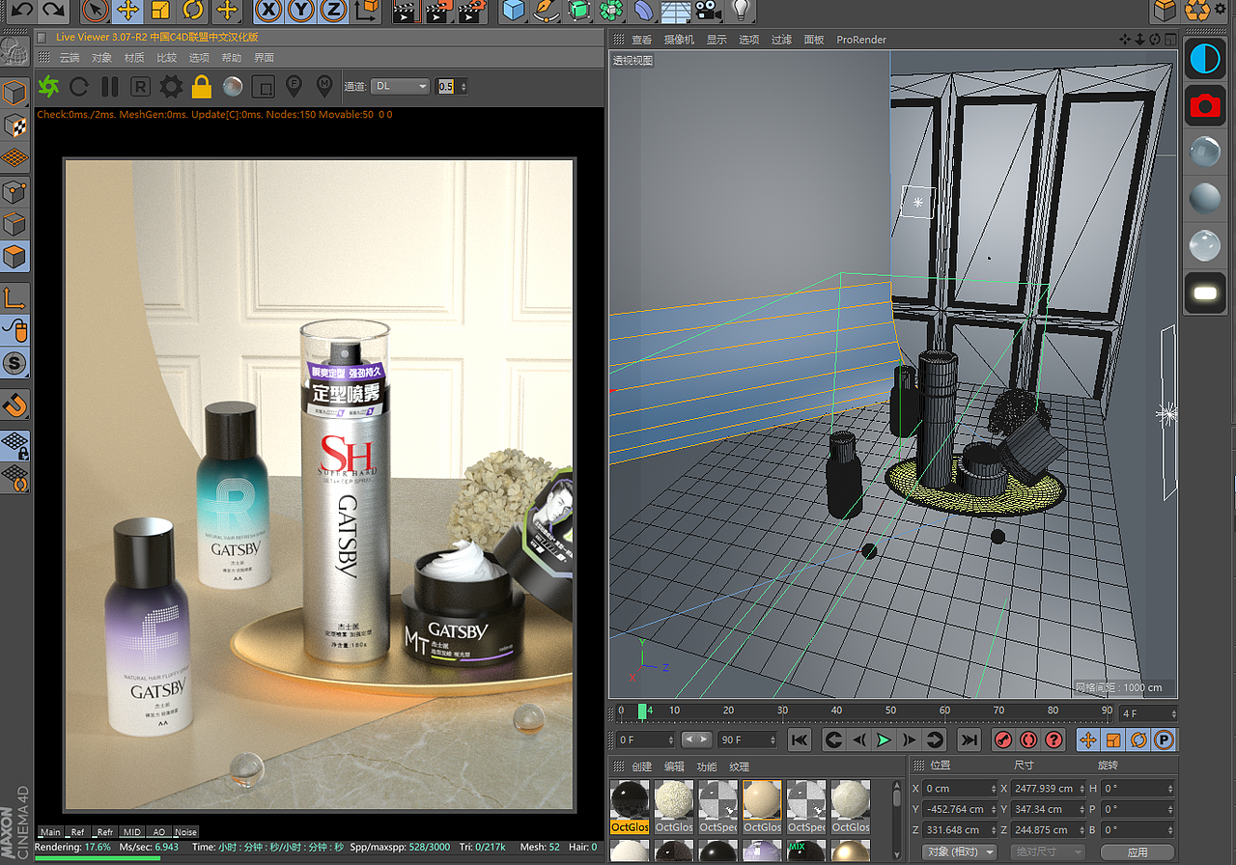Toggle the Y axis lock in the toolbar

click(x=299, y=12)
